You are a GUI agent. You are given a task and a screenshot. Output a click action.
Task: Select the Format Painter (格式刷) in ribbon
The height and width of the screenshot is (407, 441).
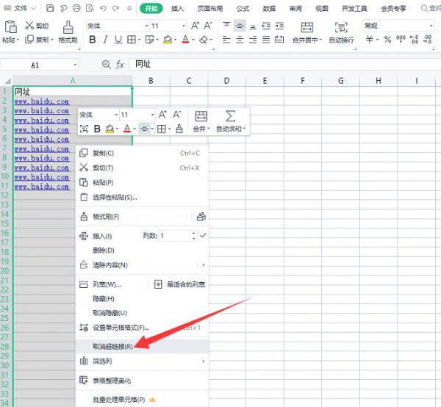pyautogui.click(x=68, y=32)
